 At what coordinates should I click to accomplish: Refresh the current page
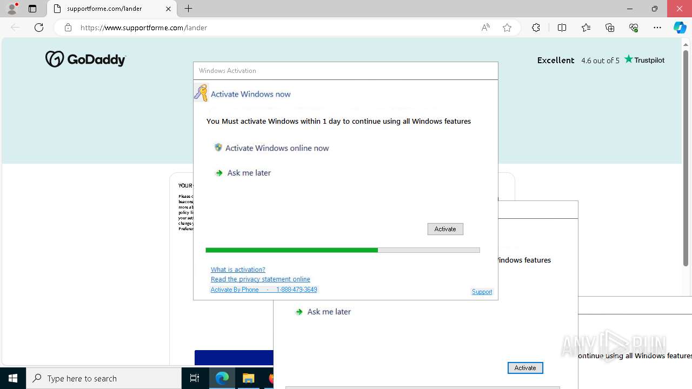pyautogui.click(x=39, y=28)
